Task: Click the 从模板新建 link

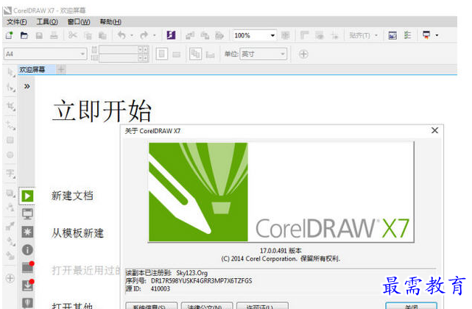Action: point(77,233)
